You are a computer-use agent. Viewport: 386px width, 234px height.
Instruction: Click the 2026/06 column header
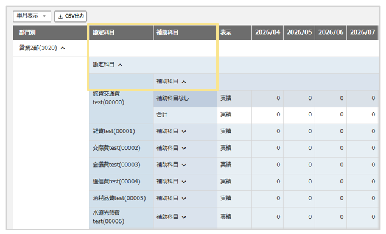tap(331, 32)
